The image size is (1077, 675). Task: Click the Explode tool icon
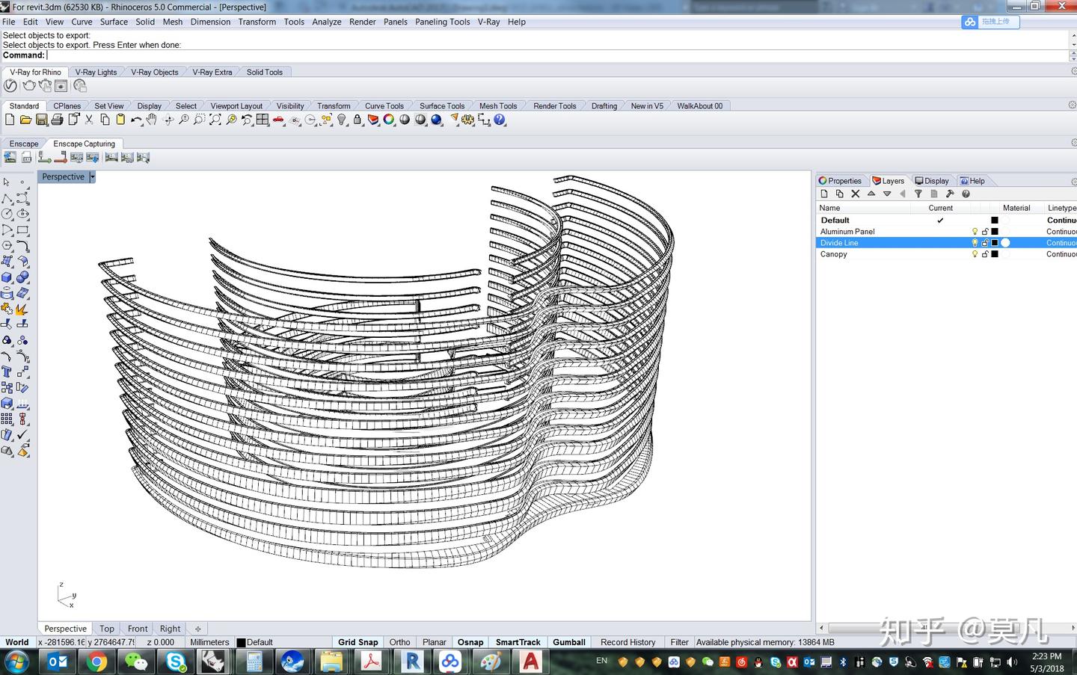(22, 309)
